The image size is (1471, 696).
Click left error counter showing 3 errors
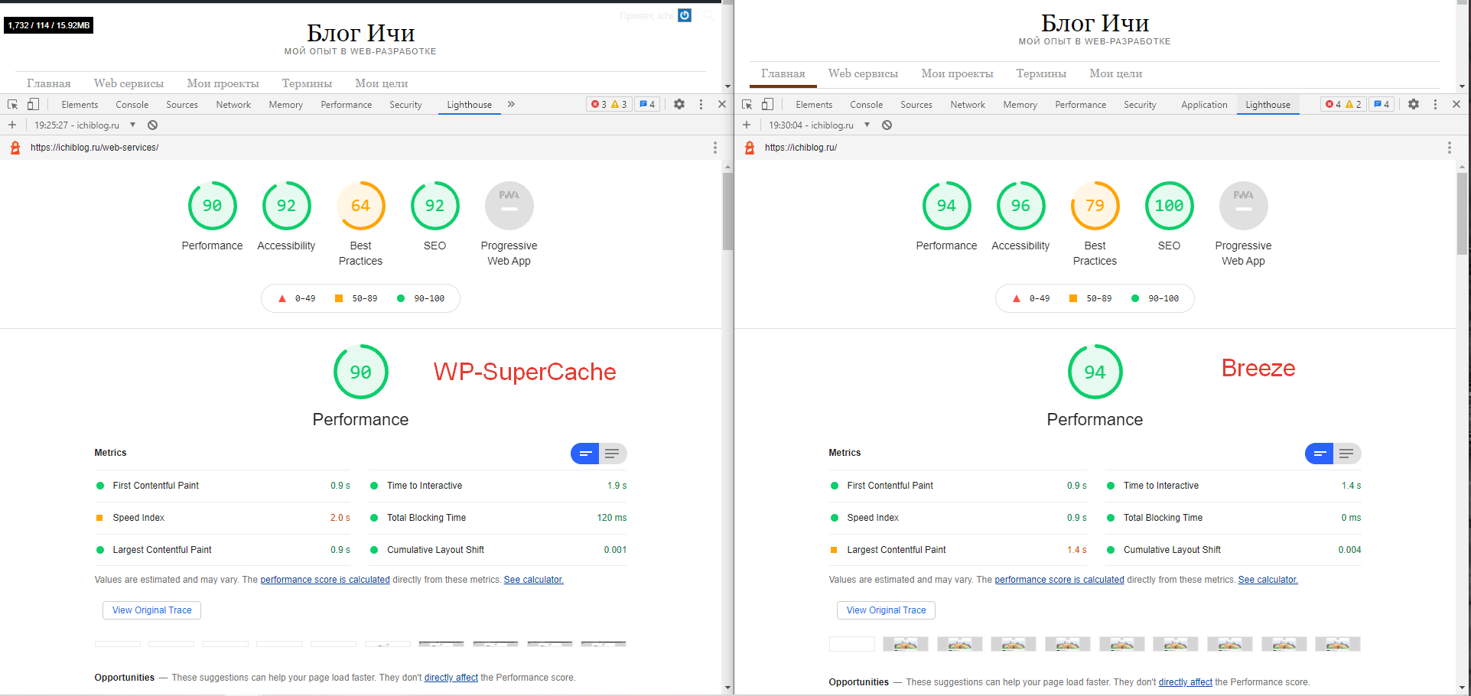598,105
